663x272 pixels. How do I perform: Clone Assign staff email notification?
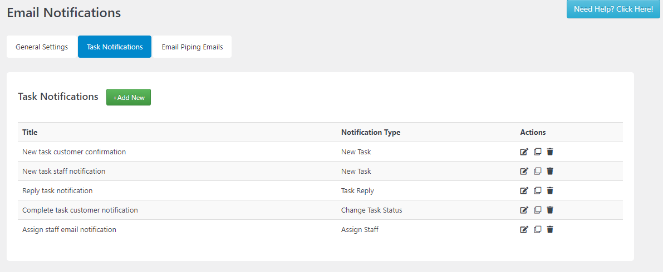click(537, 229)
